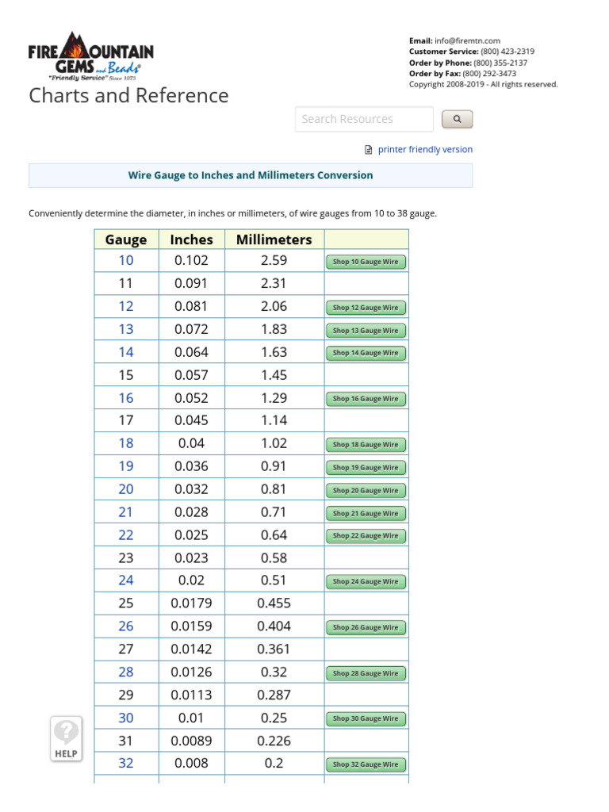Viewport: 609px width, 812px height.
Task: Select the gauge 15 cell
Action: (126, 375)
